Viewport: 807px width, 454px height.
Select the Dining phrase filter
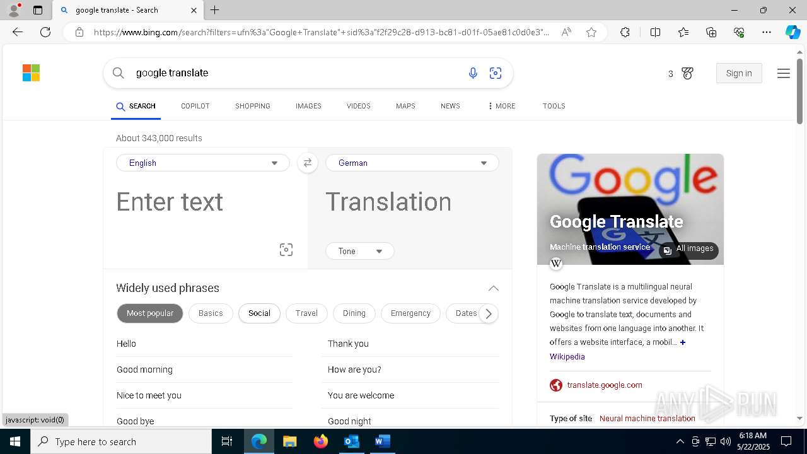pyautogui.click(x=354, y=313)
